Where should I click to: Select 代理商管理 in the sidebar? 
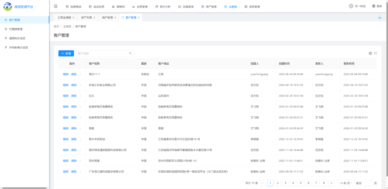coord(25,29)
